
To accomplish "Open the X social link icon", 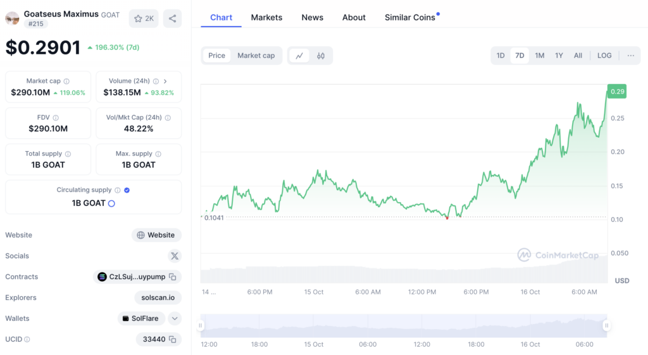I will pyautogui.click(x=175, y=256).
